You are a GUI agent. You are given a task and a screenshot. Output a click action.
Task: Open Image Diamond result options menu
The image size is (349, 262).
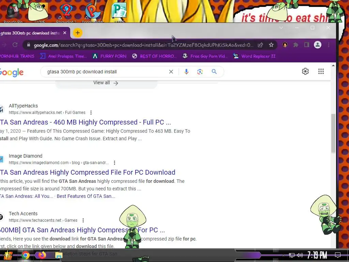pos(115,163)
